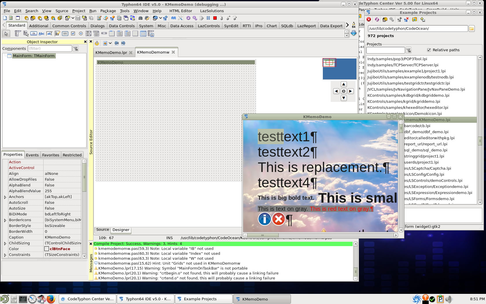This screenshot has height=304, width=486.
Task: Select the TButton (Ok) component icon
Action: pos(34,34)
